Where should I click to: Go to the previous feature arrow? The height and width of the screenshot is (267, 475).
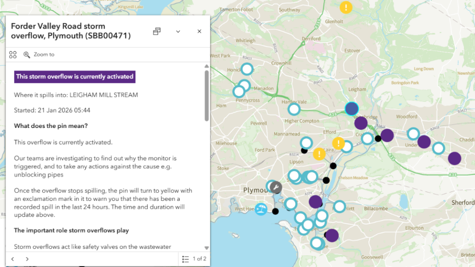[13, 259]
